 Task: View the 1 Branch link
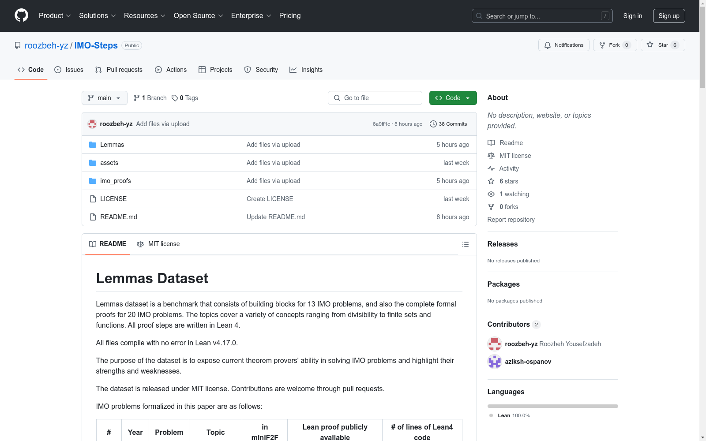tap(150, 98)
